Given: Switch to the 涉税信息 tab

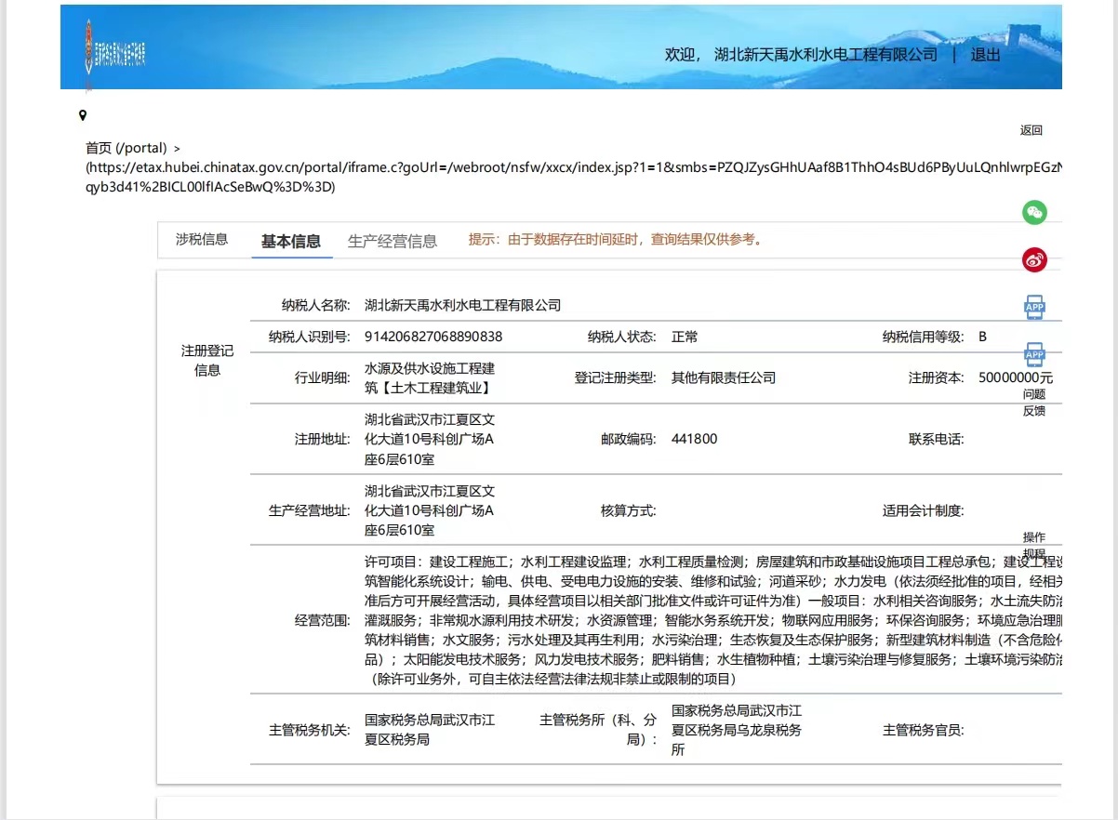Looking at the screenshot, I should [x=203, y=239].
